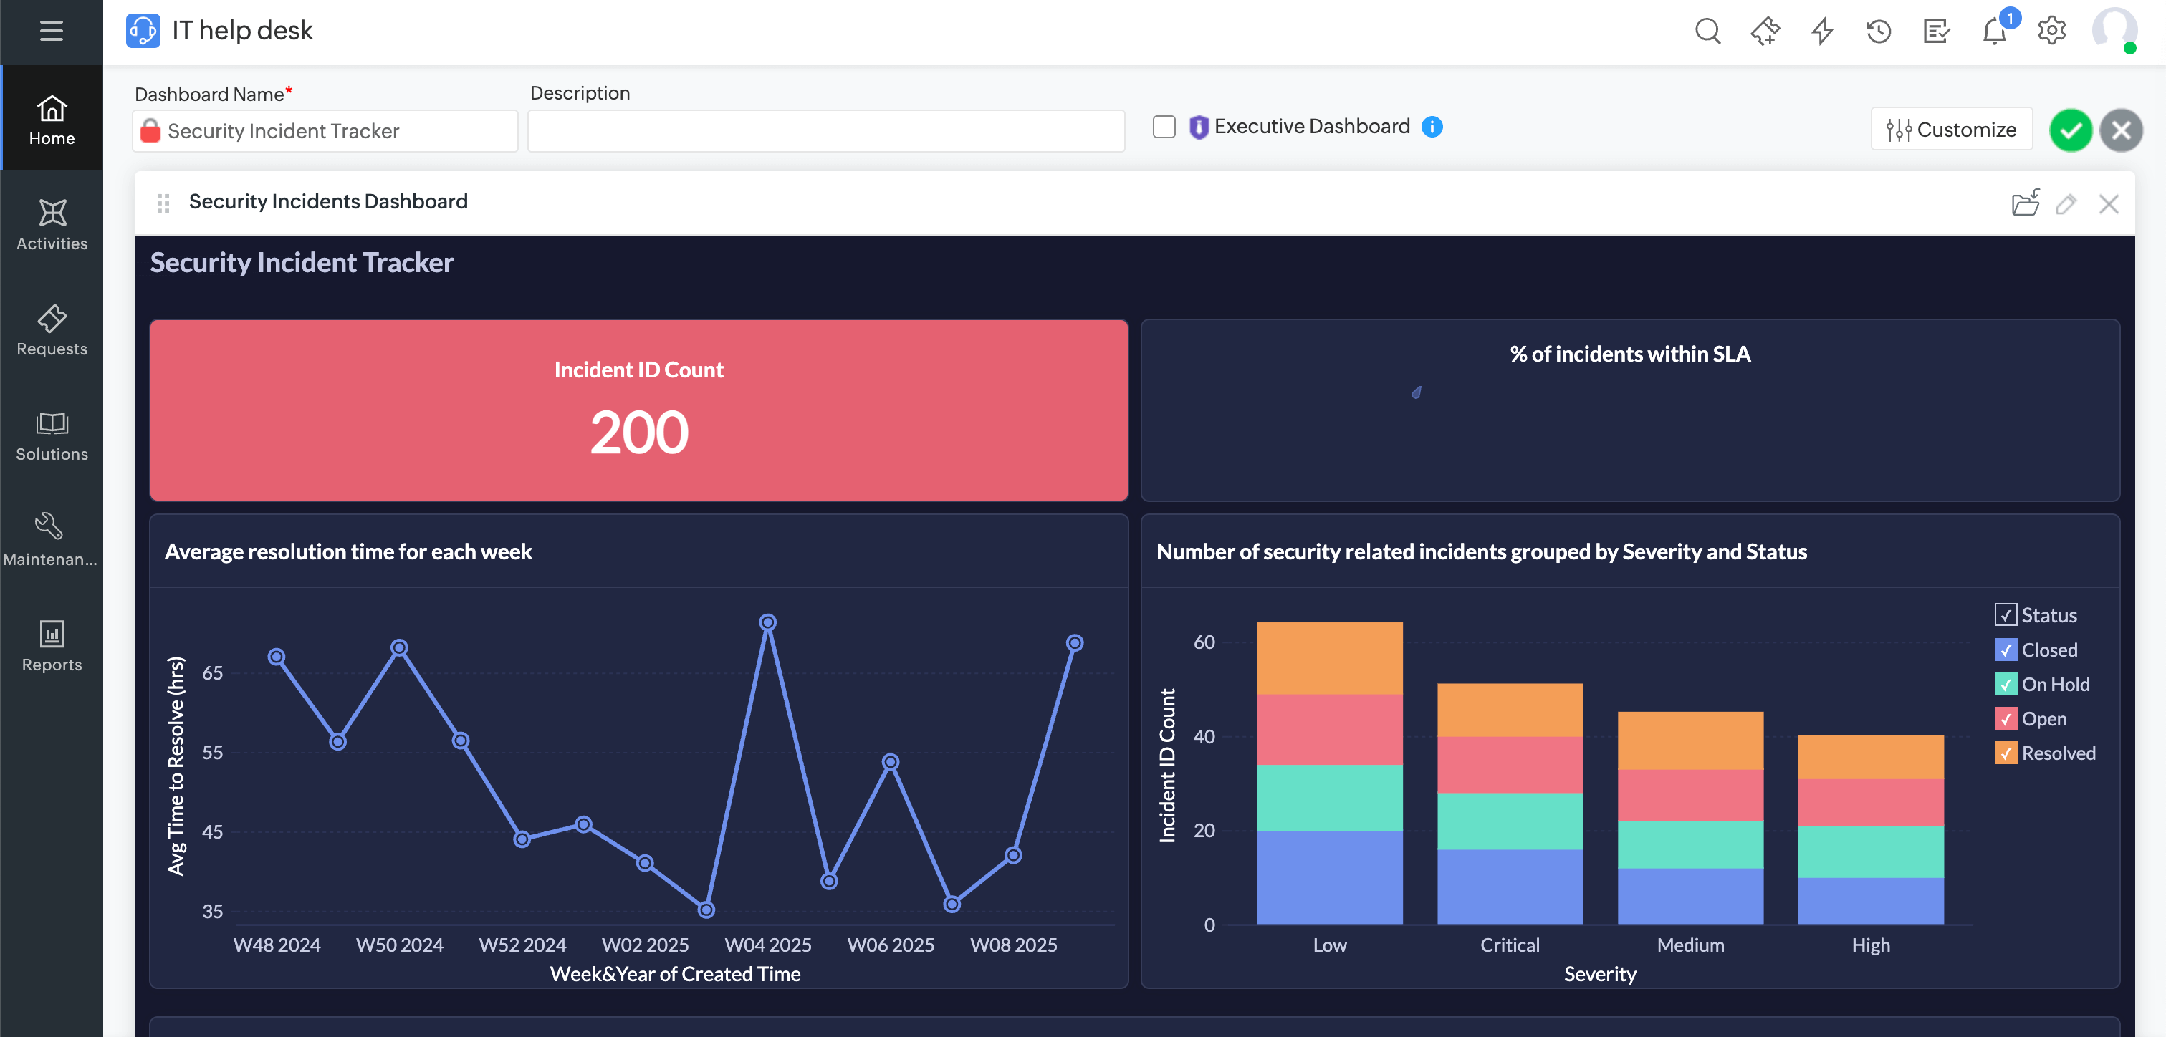Click the red Incident ID Count card
This screenshot has width=2166, height=1037.
coord(638,410)
